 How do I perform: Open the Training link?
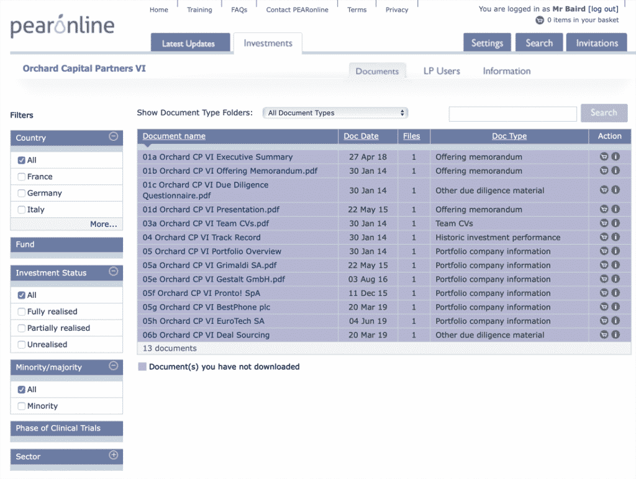[199, 10]
